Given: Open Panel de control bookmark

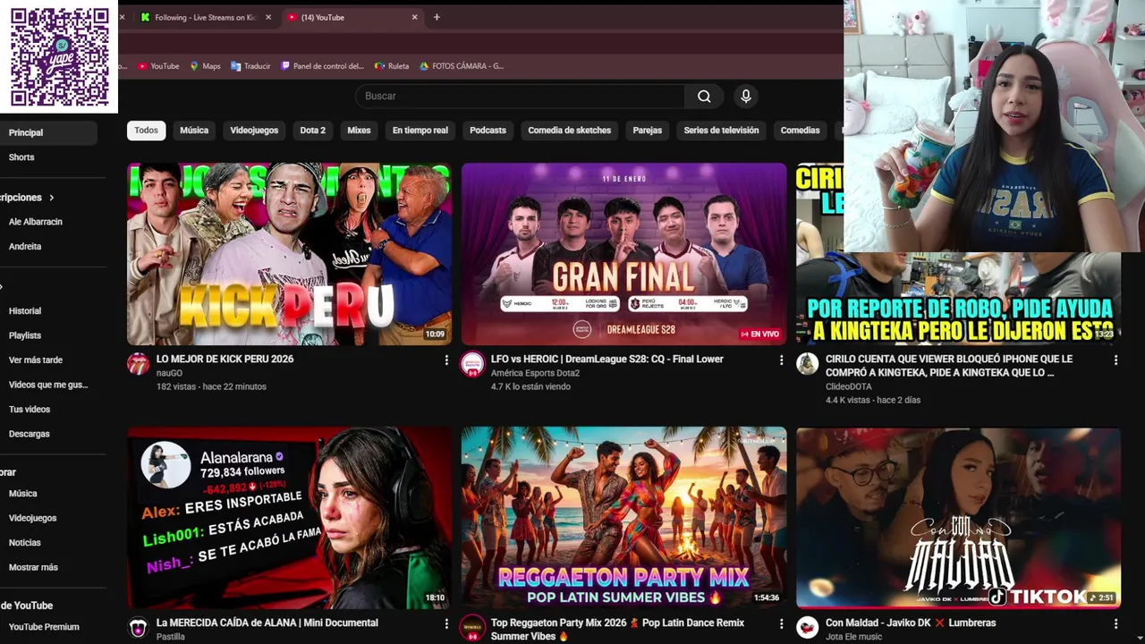Looking at the screenshot, I should pos(322,66).
